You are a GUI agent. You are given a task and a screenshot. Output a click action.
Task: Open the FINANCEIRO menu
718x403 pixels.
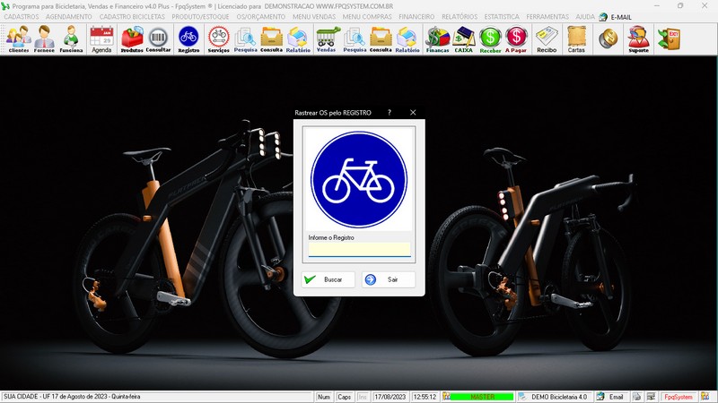[x=416, y=17]
